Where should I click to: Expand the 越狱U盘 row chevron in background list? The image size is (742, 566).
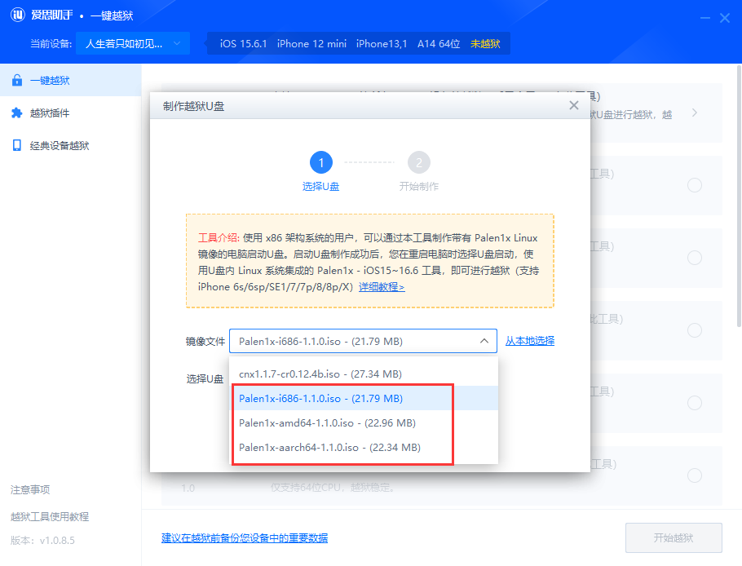click(694, 113)
